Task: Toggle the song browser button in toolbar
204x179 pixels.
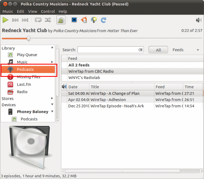Action: (x=61, y=20)
